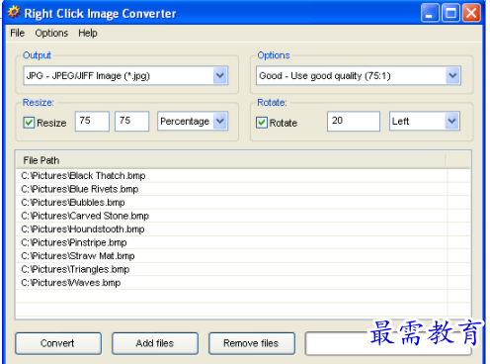Viewport: 490px width, 364px height.
Task: Select Waves.bmp in file list
Action: click(x=232, y=283)
